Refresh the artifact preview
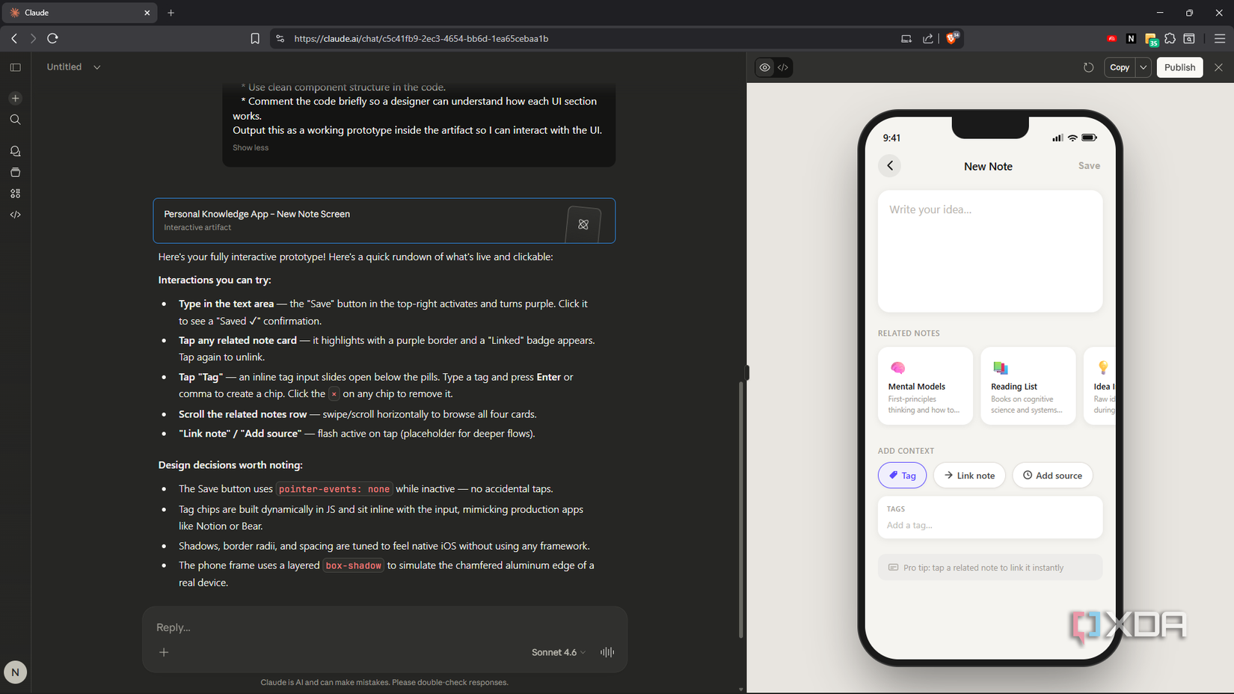 (1088, 67)
